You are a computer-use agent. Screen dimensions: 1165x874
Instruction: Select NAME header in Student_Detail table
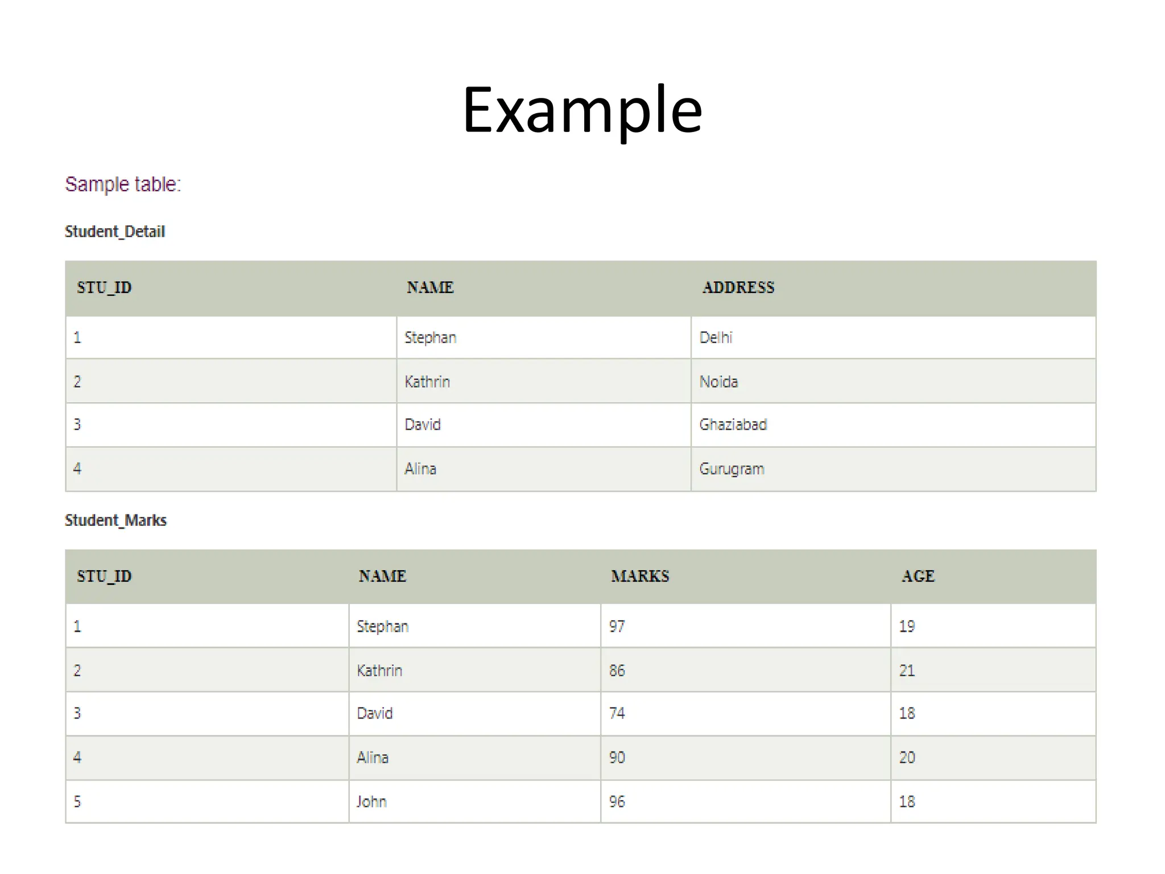point(430,287)
